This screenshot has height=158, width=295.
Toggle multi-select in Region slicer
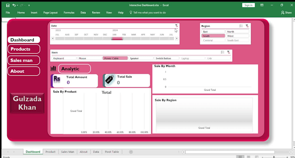click(241, 26)
